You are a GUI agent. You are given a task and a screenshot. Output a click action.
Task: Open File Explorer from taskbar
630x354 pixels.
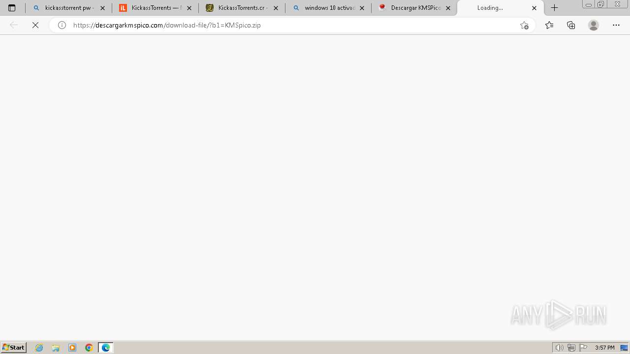pos(56,348)
